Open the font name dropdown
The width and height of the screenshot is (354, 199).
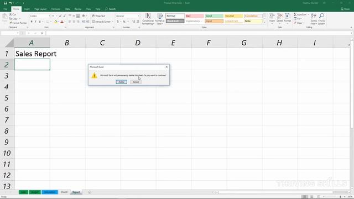pos(49,16)
